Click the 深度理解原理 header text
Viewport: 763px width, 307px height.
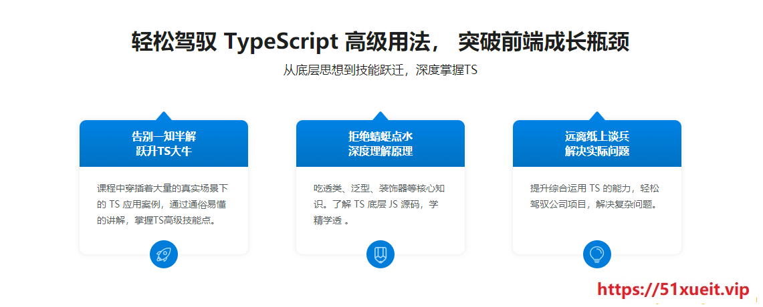pyautogui.click(x=380, y=151)
